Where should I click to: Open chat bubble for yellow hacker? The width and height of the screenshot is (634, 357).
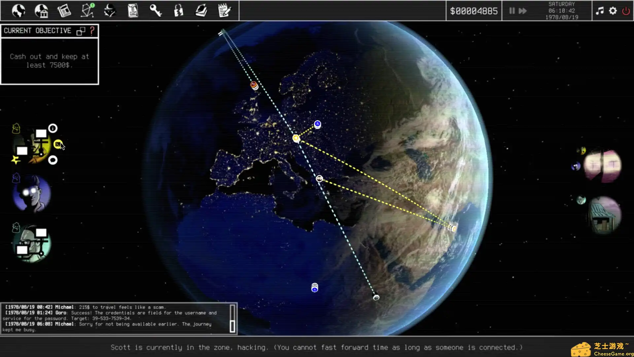point(53,160)
